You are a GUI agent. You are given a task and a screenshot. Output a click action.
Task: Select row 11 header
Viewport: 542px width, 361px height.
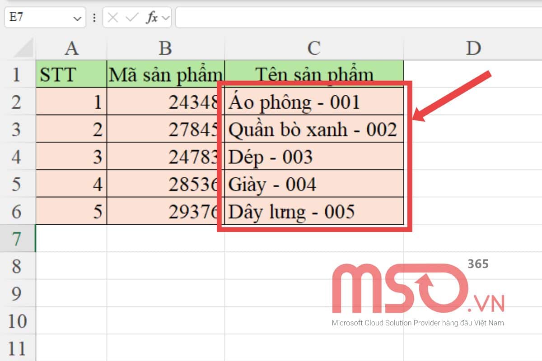pyautogui.click(x=18, y=348)
